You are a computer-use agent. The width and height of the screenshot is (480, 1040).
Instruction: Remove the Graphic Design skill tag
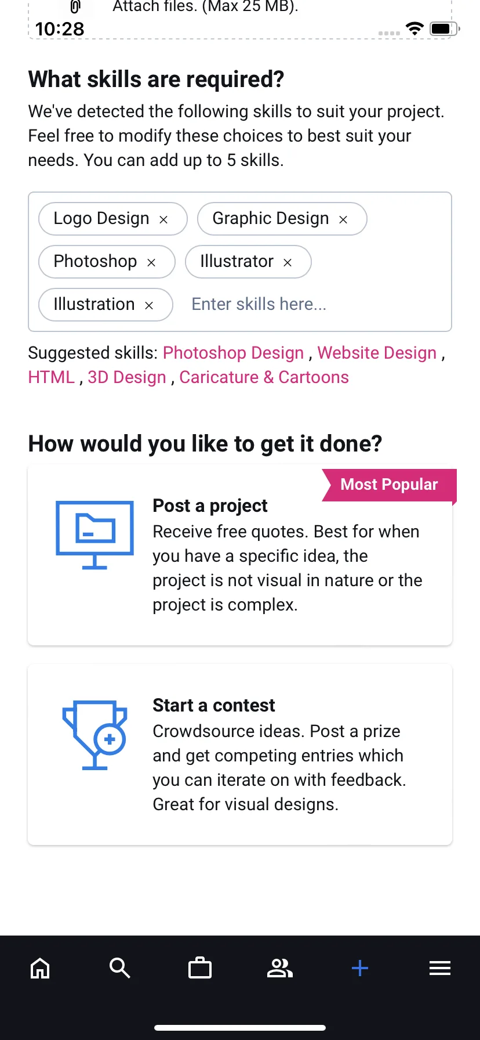[343, 219]
